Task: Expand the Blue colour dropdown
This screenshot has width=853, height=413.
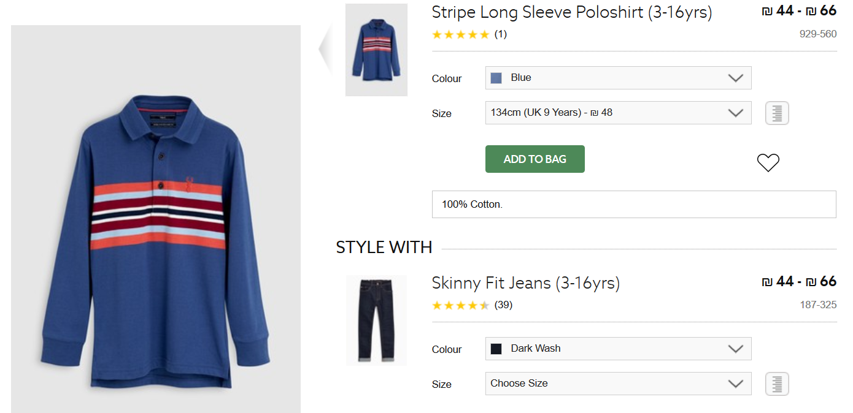Action: (x=618, y=78)
